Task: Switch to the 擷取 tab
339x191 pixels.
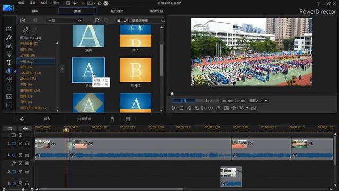Action: 35,11
